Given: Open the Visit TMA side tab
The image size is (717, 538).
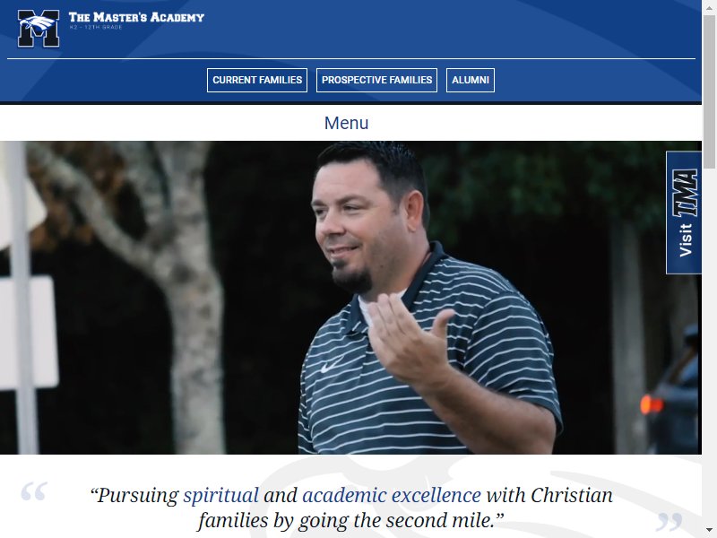Looking at the screenshot, I should coord(684,213).
